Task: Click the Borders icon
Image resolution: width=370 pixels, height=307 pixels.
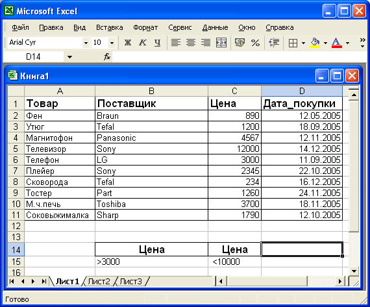Action: (x=293, y=43)
